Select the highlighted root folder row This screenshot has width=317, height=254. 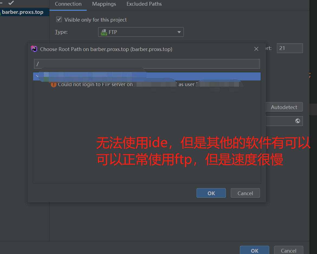pyautogui.click(x=147, y=76)
